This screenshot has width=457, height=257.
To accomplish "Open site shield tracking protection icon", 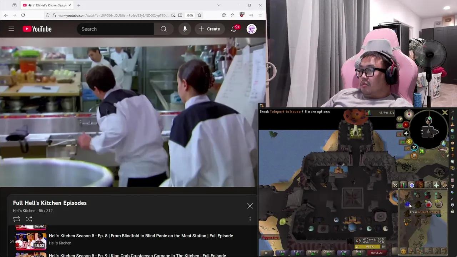I will 47,15.
